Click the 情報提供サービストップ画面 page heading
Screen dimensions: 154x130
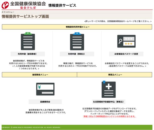pos(25,17)
